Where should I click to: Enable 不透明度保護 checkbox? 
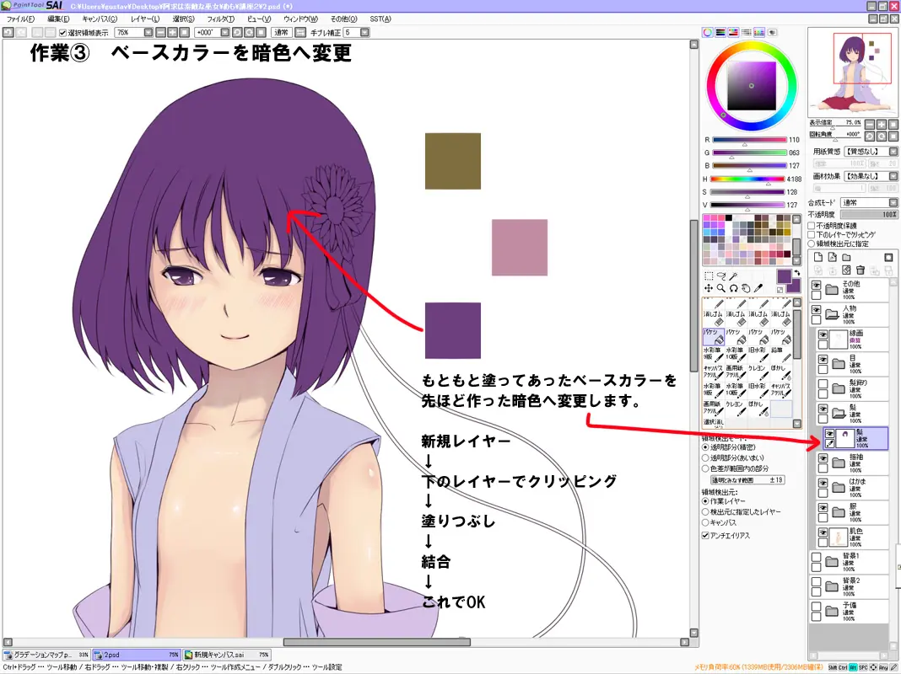[812, 226]
